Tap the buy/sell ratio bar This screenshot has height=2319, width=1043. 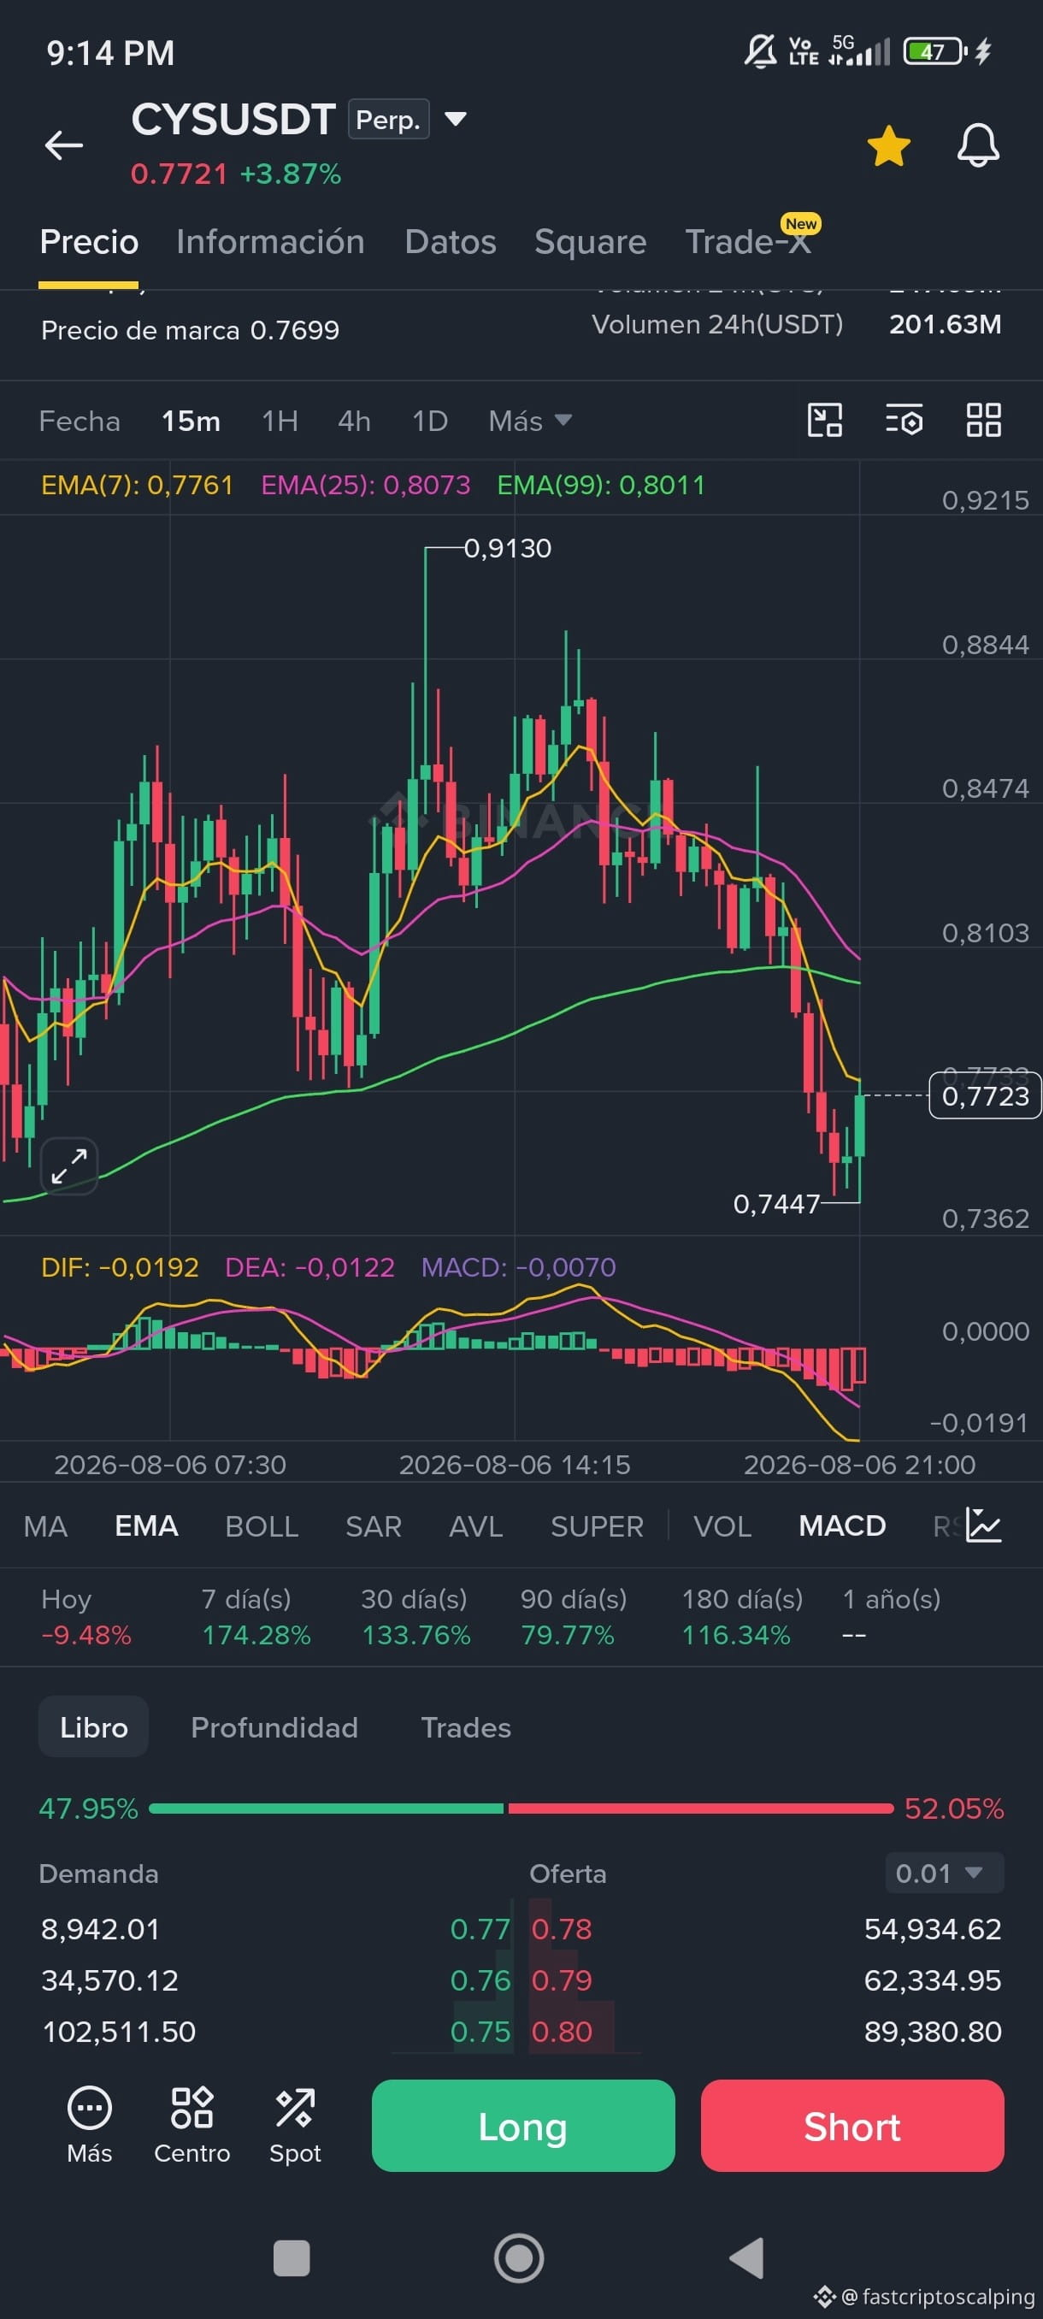point(521,1809)
